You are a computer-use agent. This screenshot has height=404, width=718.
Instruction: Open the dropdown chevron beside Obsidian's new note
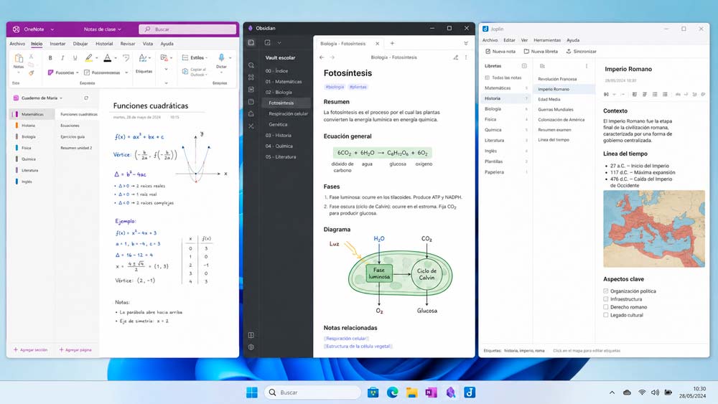[279, 43]
